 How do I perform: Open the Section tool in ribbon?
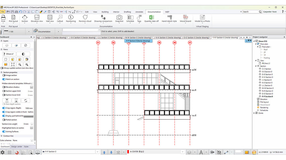(25, 19)
